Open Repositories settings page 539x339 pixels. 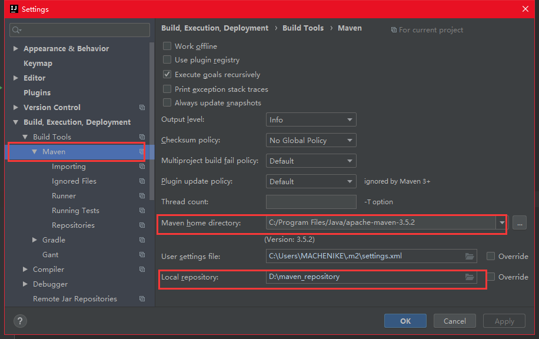point(73,225)
